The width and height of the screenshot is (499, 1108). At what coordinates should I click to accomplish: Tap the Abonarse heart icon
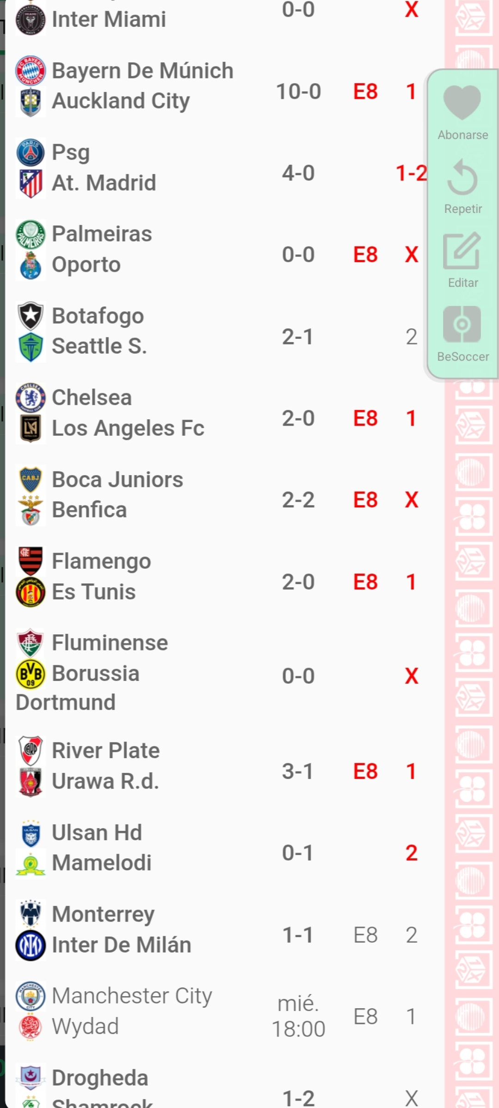pos(462,102)
